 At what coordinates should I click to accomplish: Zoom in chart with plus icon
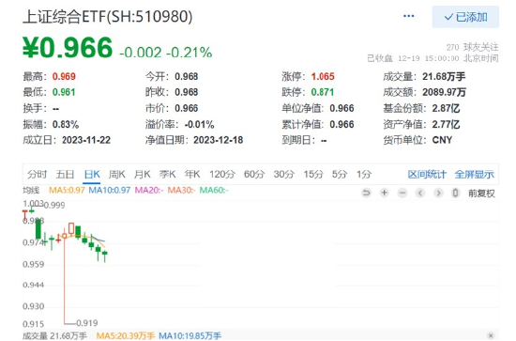(384, 193)
